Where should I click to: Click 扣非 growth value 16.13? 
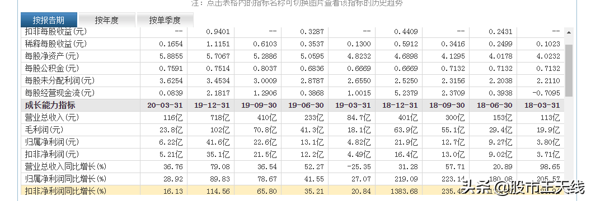tap(173, 191)
